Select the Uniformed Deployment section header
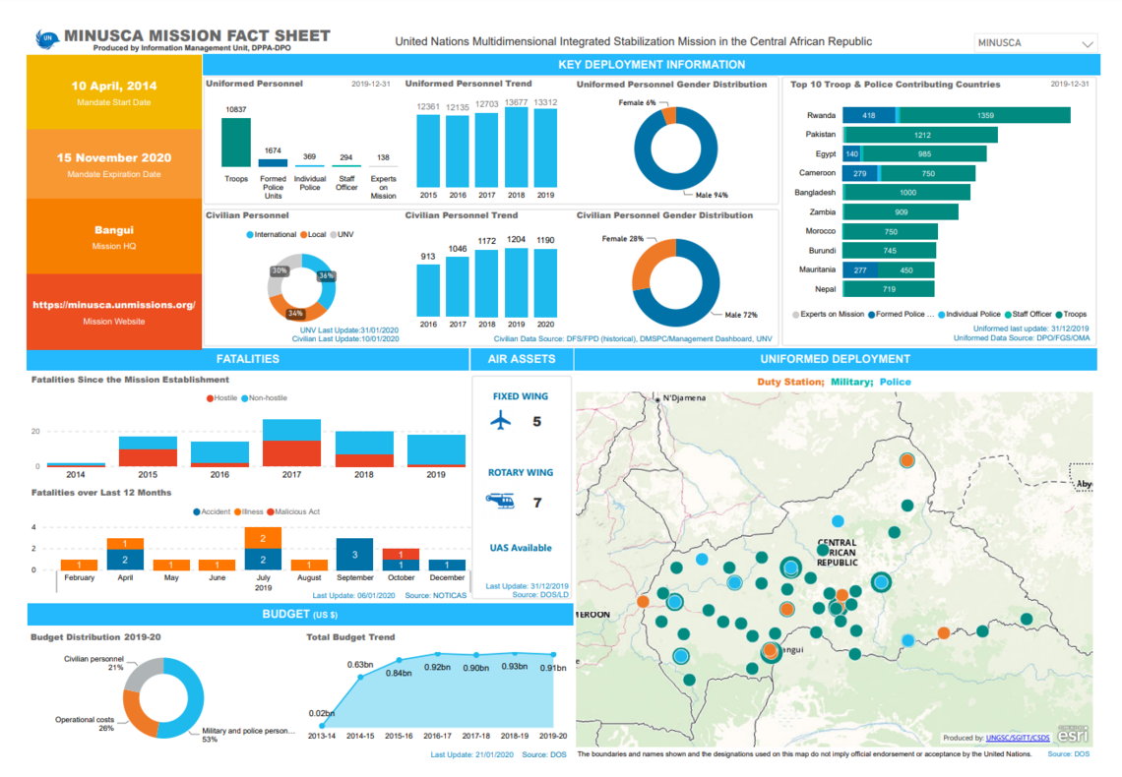Screen dimensions: 1122x777 tap(835, 359)
